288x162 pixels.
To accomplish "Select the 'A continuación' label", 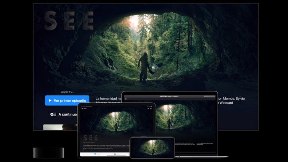I will (68, 114).
